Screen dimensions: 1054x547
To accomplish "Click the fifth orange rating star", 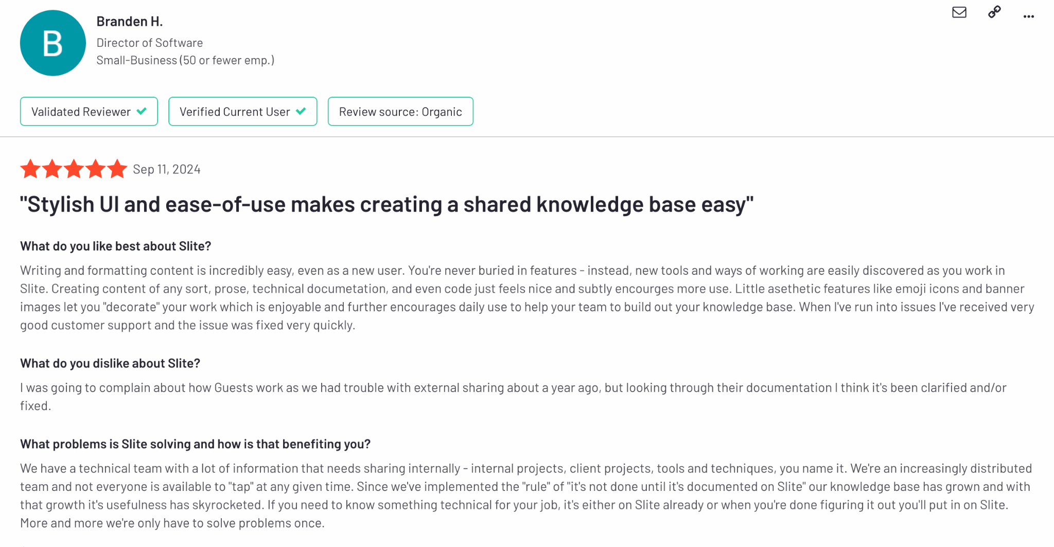I will point(117,169).
